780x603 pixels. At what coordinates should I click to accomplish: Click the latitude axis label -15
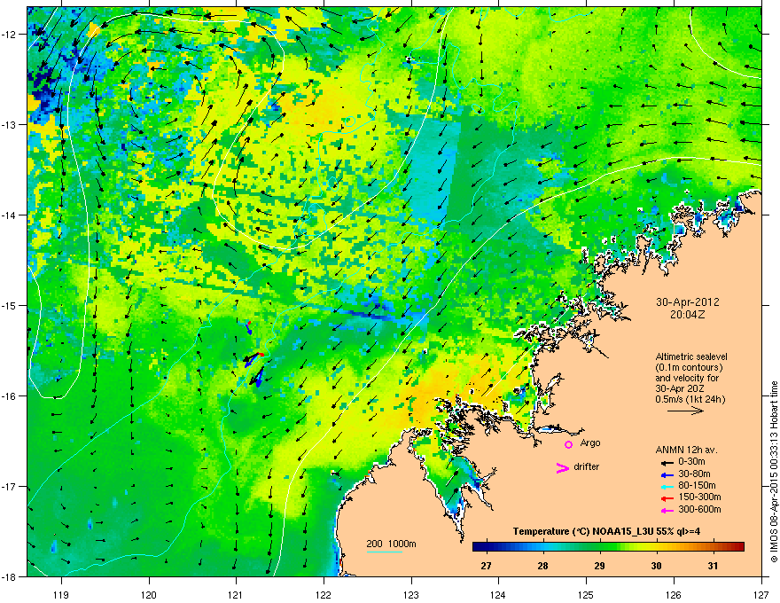10,305
